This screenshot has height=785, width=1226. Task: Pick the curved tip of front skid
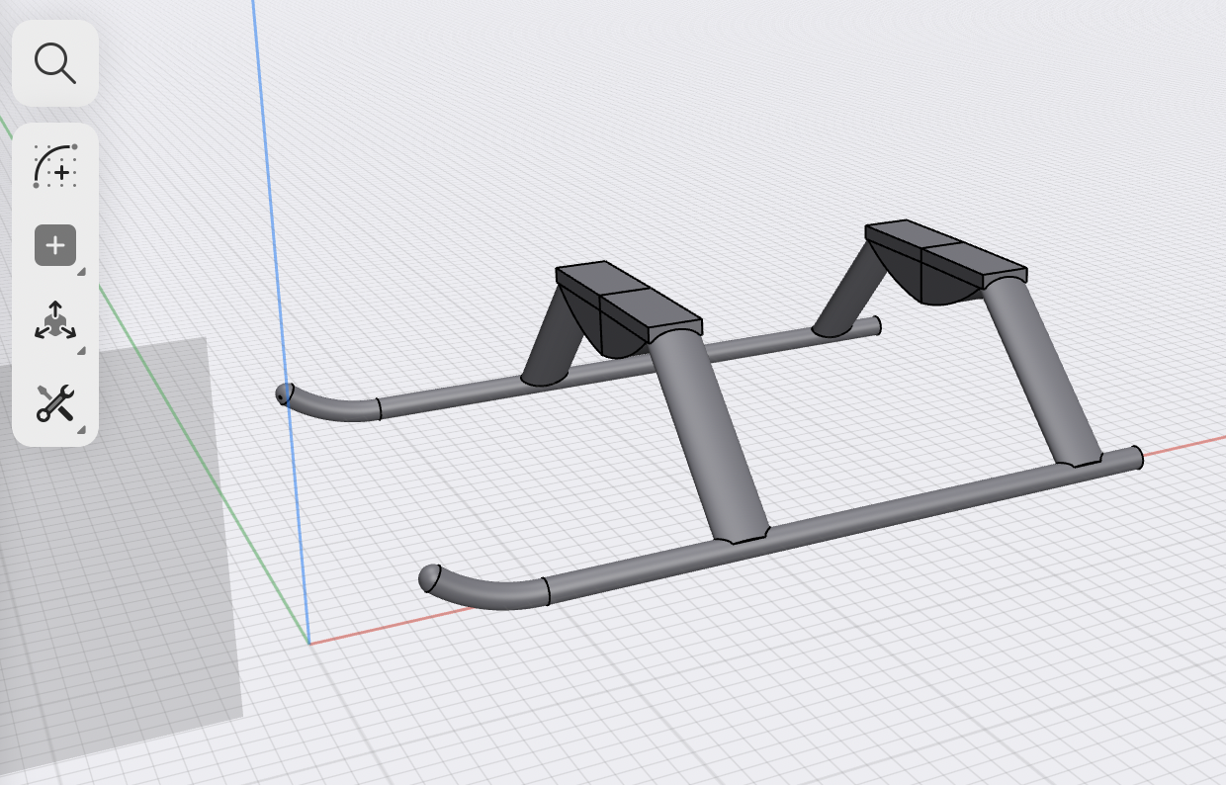(482, 587)
